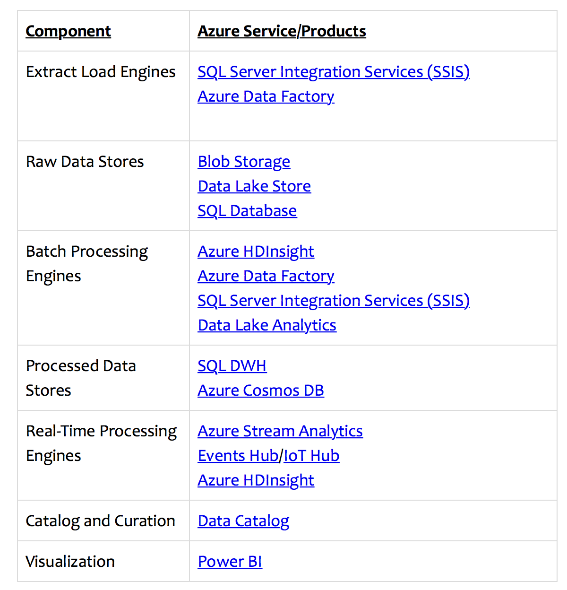Open the Power BI link

(x=230, y=561)
